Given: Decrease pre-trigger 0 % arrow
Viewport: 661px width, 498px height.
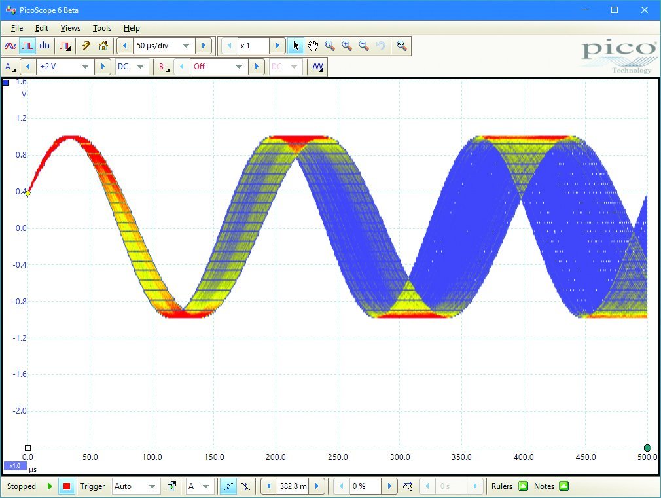Looking at the screenshot, I should [x=341, y=486].
